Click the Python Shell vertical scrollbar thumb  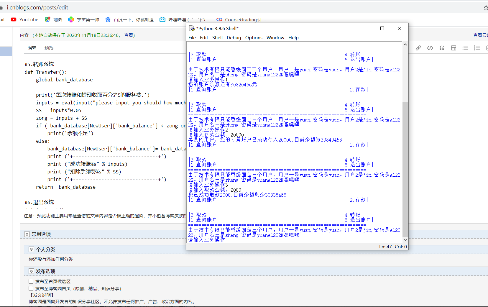[405, 170]
